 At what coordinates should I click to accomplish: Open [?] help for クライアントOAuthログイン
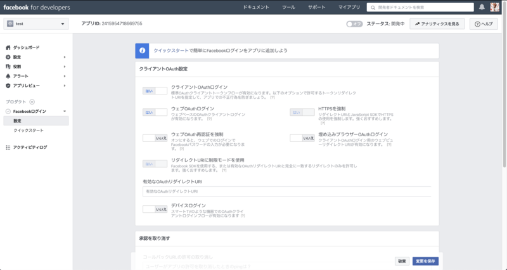tap(273, 98)
